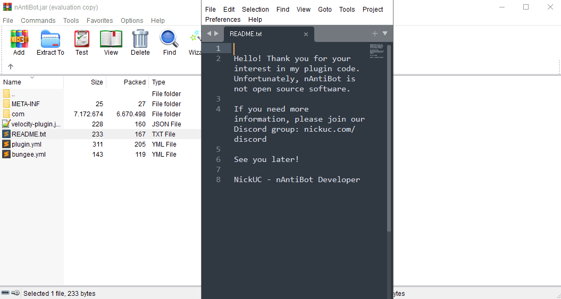Add new tab with plus button

pyautogui.click(x=374, y=33)
